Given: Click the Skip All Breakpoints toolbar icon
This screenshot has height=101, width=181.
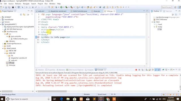Looking at the screenshot, I should click(x=22, y=7).
